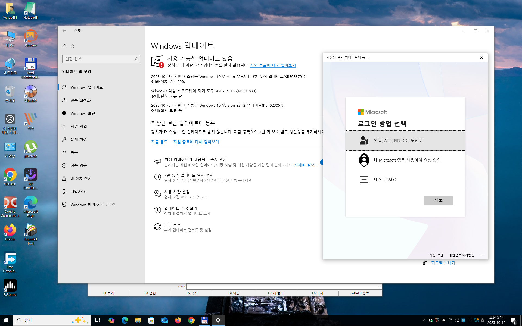522x326 pixels.
Task: Click 피드백 보내기 link
Action: [443, 263]
